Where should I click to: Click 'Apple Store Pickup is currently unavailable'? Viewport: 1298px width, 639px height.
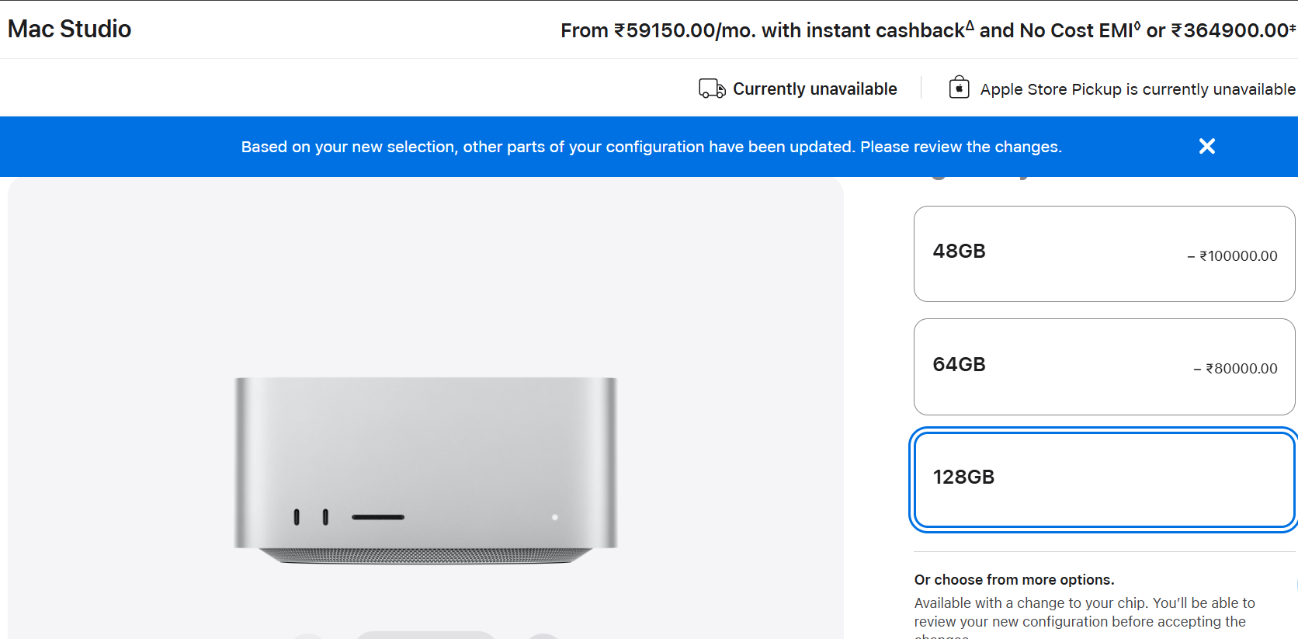(1137, 89)
